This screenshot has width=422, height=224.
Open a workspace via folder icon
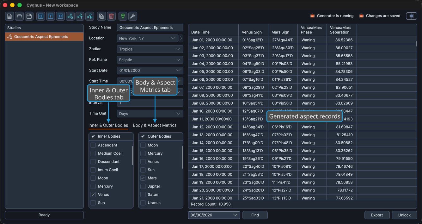pos(19,16)
